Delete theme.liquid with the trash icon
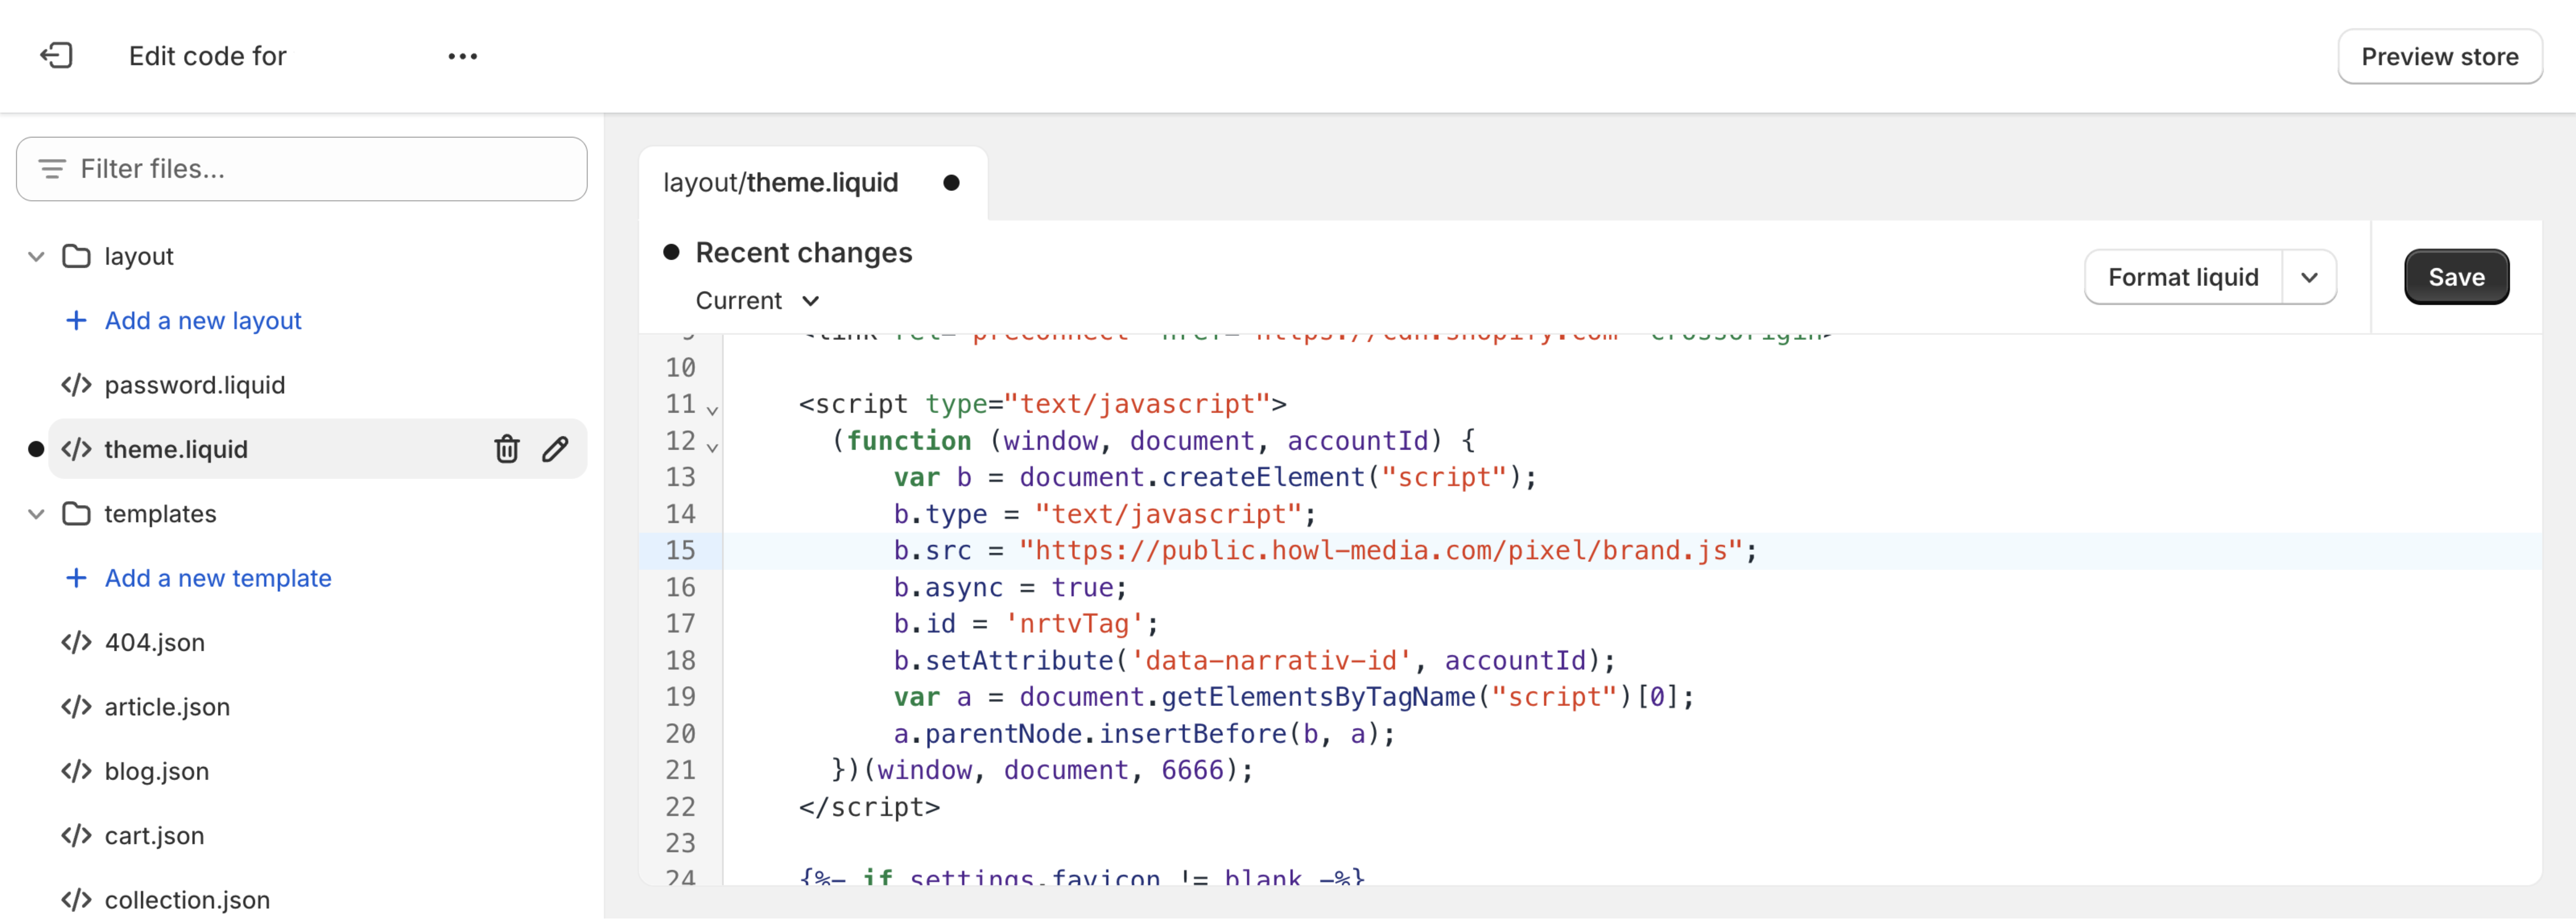 (507, 449)
